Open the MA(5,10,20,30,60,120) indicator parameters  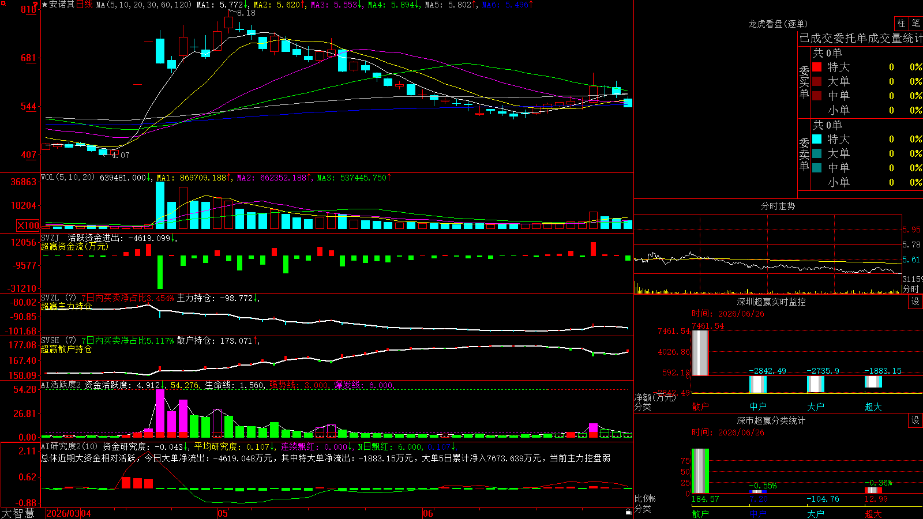pos(143,5)
